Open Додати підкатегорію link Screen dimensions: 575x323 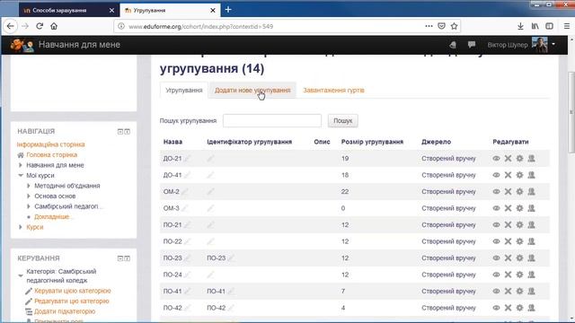(x=65, y=311)
